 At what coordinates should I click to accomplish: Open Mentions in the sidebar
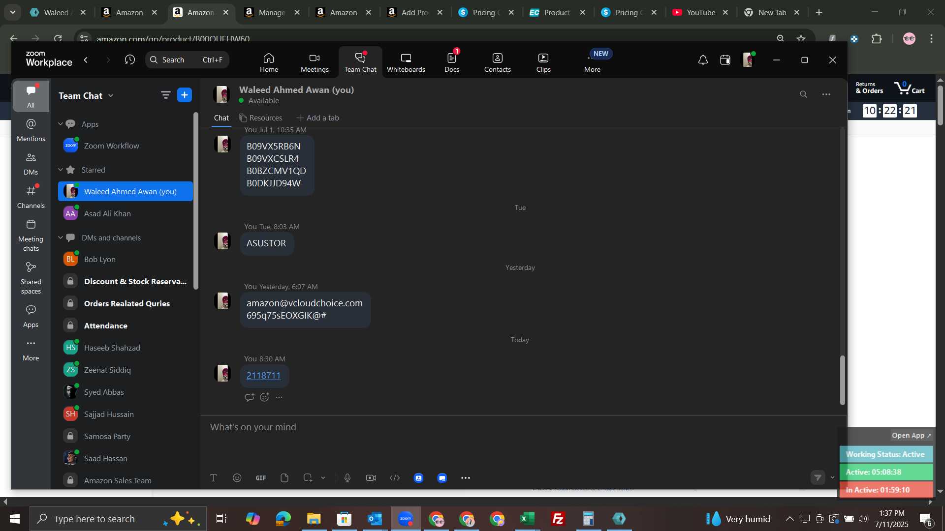31,130
